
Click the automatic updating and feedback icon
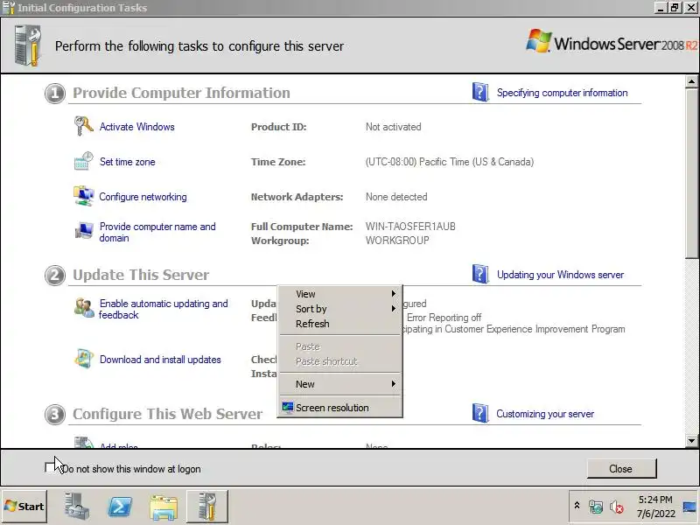(83, 308)
